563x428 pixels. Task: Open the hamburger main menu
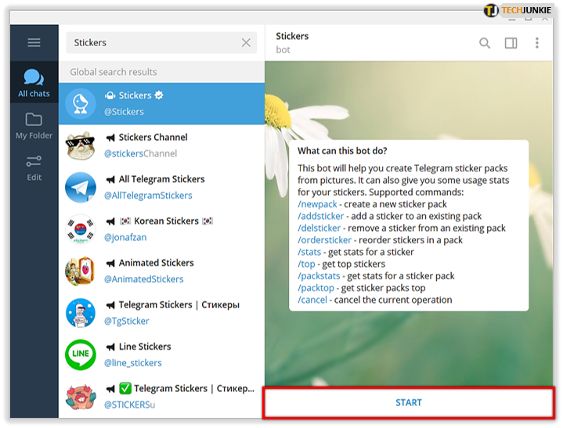pos(34,43)
